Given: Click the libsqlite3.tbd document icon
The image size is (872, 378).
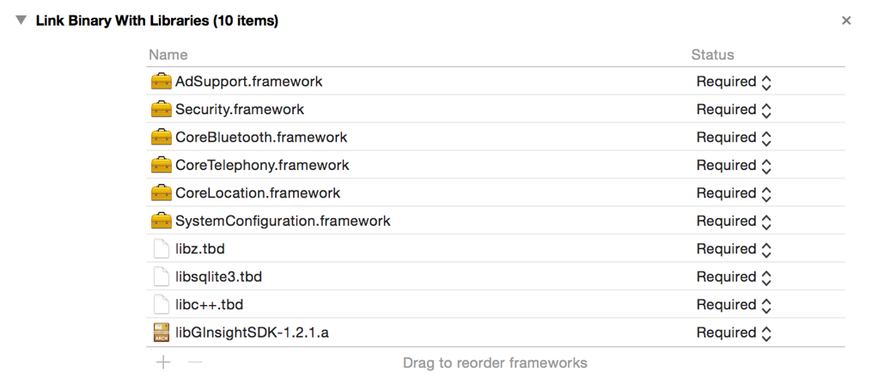Looking at the screenshot, I should pos(161,277).
